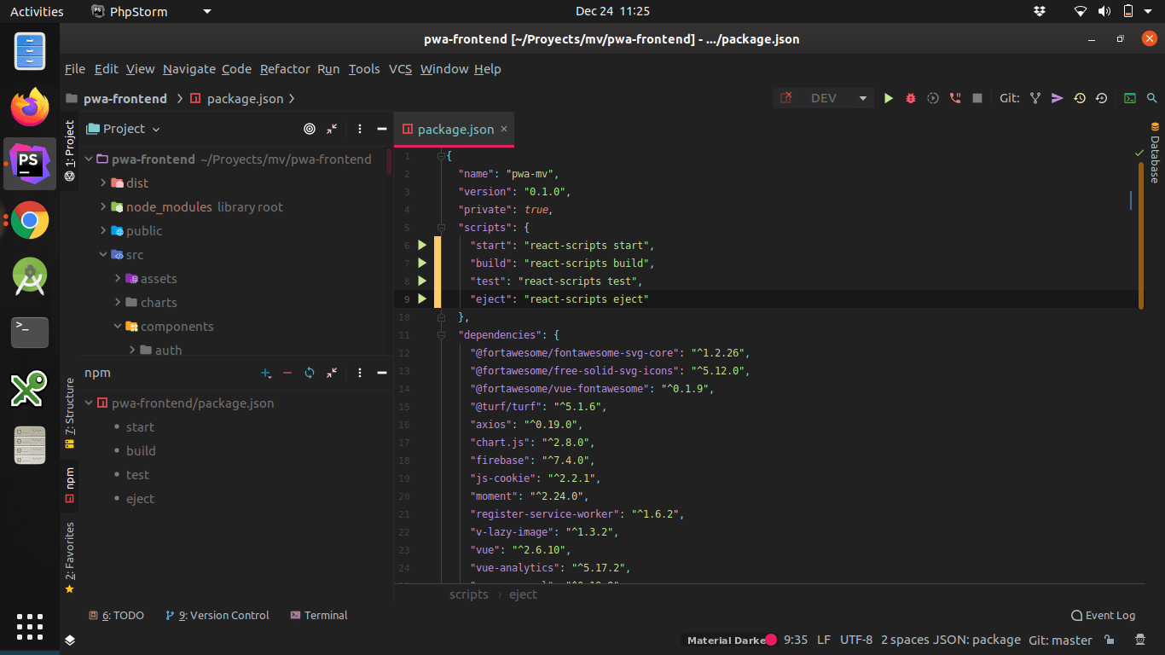Expand the node_modules library root
Screen dimensions: 1165x655
point(101,206)
